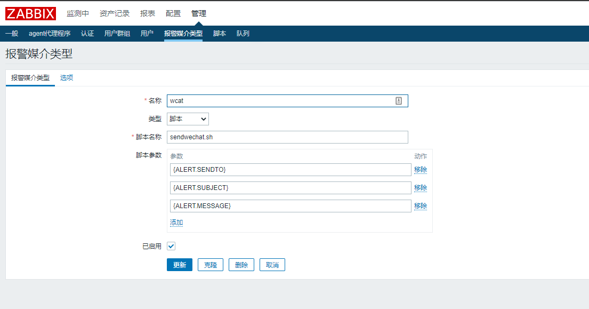The height and width of the screenshot is (309, 589).
Task: Click the {ALERT.MESSAGE} parameter field
Action: [x=291, y=206]
